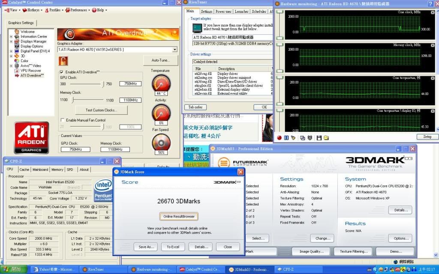Close the Core clock graph panel

[x=433, y=12]
